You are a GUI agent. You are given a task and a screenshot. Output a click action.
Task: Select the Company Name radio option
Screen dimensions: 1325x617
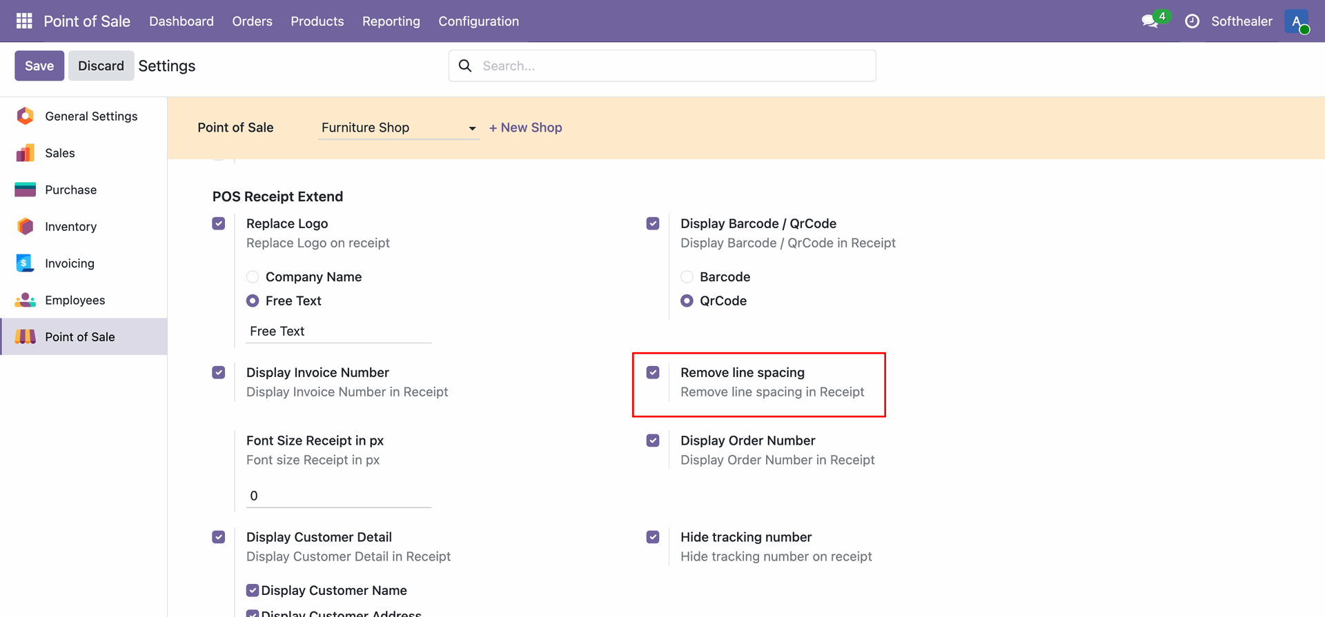[253, 276]
